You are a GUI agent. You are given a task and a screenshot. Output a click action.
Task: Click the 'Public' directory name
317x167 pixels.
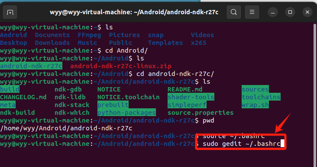click(120, 43)
